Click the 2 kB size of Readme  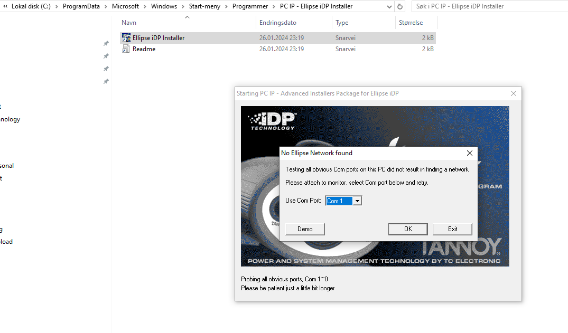427,49
